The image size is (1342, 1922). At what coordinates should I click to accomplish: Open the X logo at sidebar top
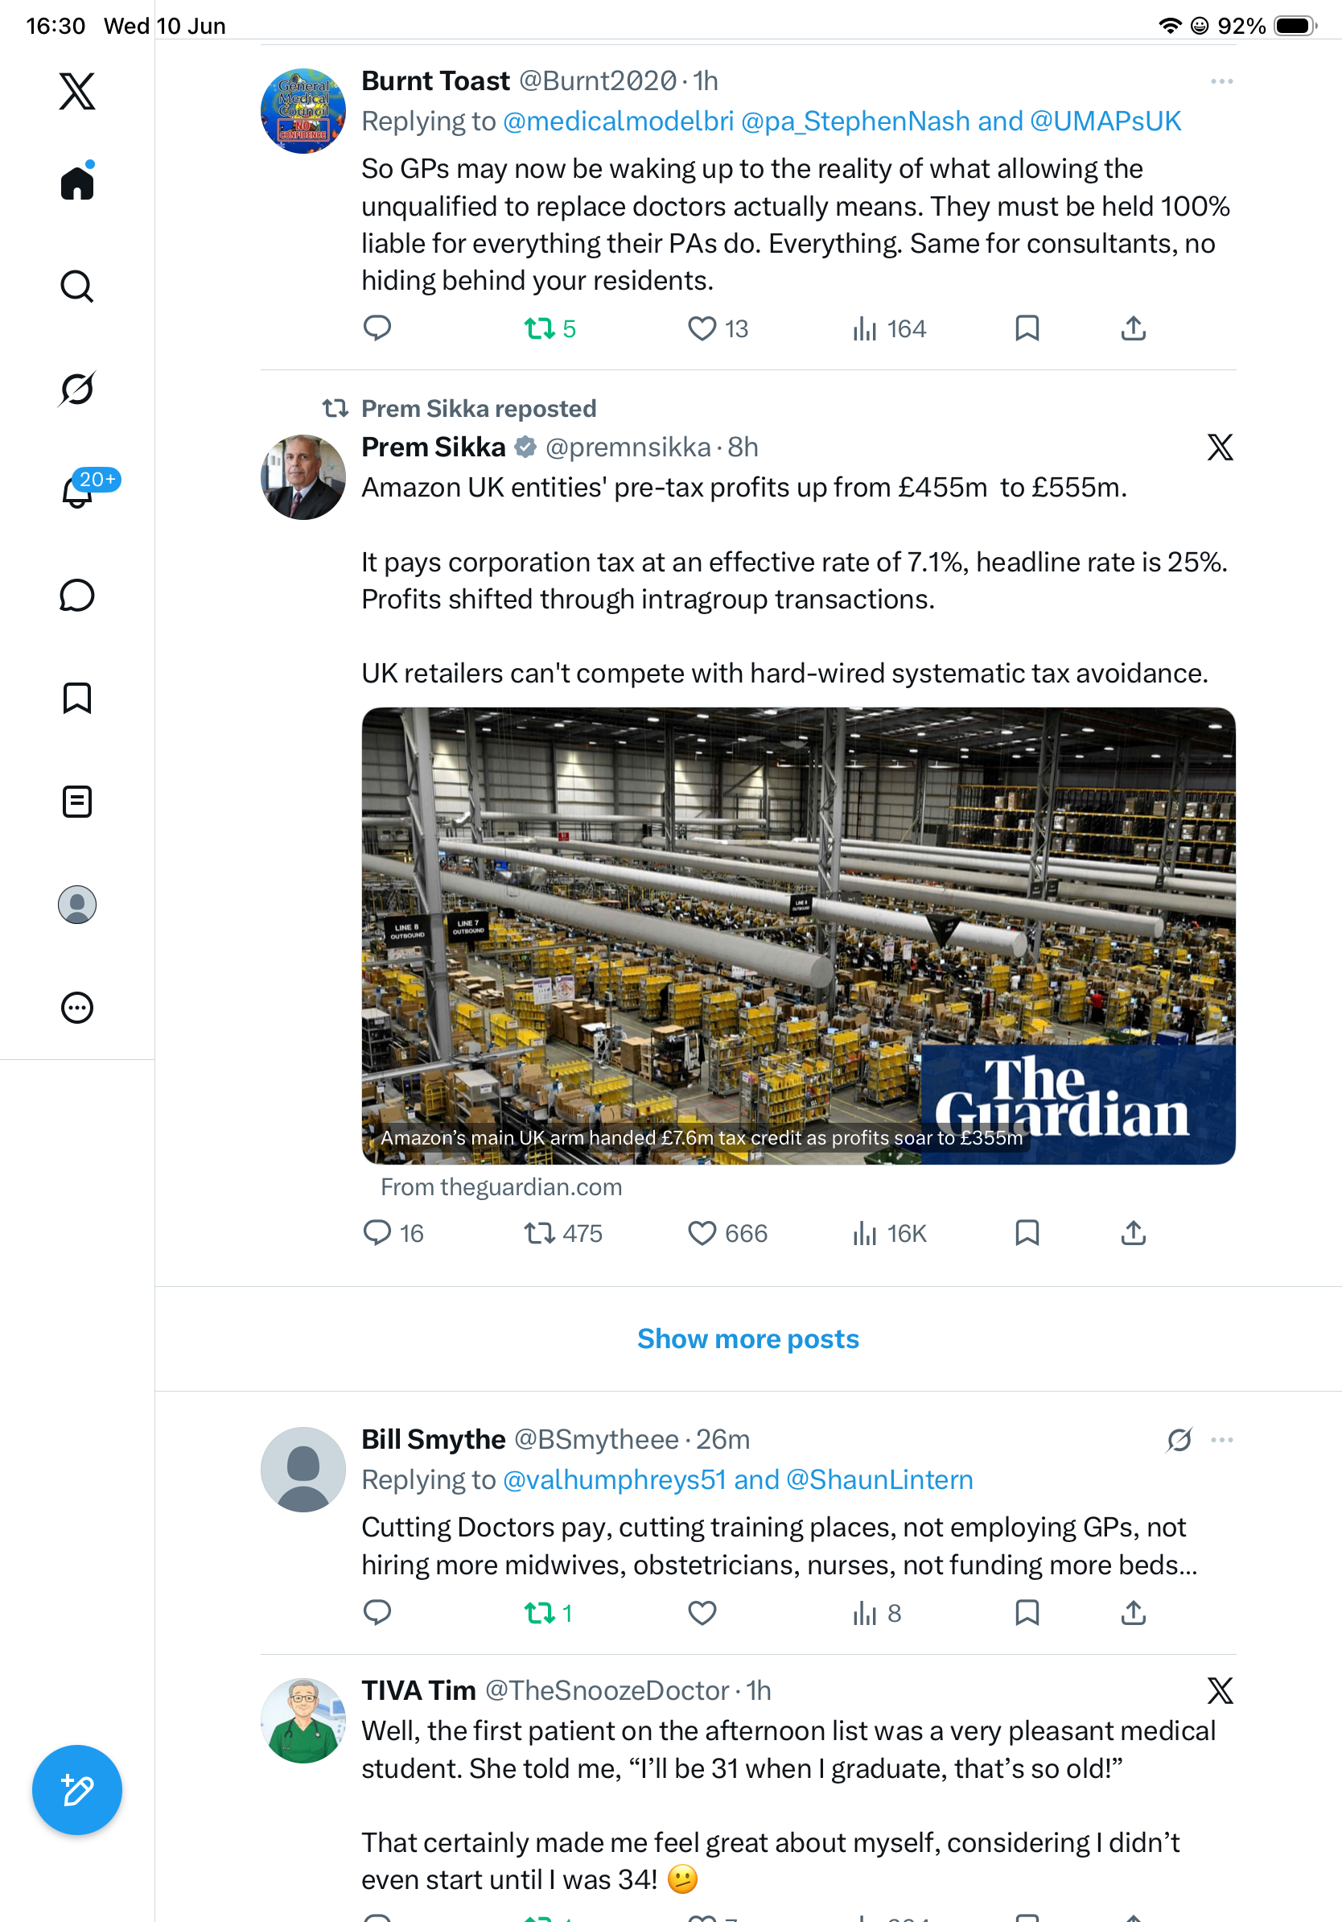[77, 91]
